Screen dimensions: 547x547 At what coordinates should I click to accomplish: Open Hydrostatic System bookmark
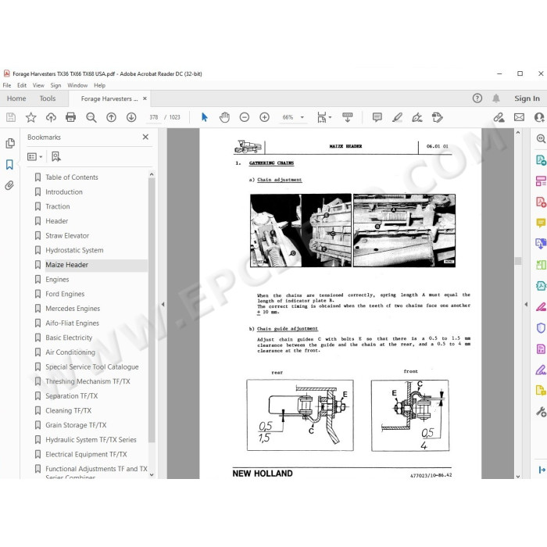[74, 250]
